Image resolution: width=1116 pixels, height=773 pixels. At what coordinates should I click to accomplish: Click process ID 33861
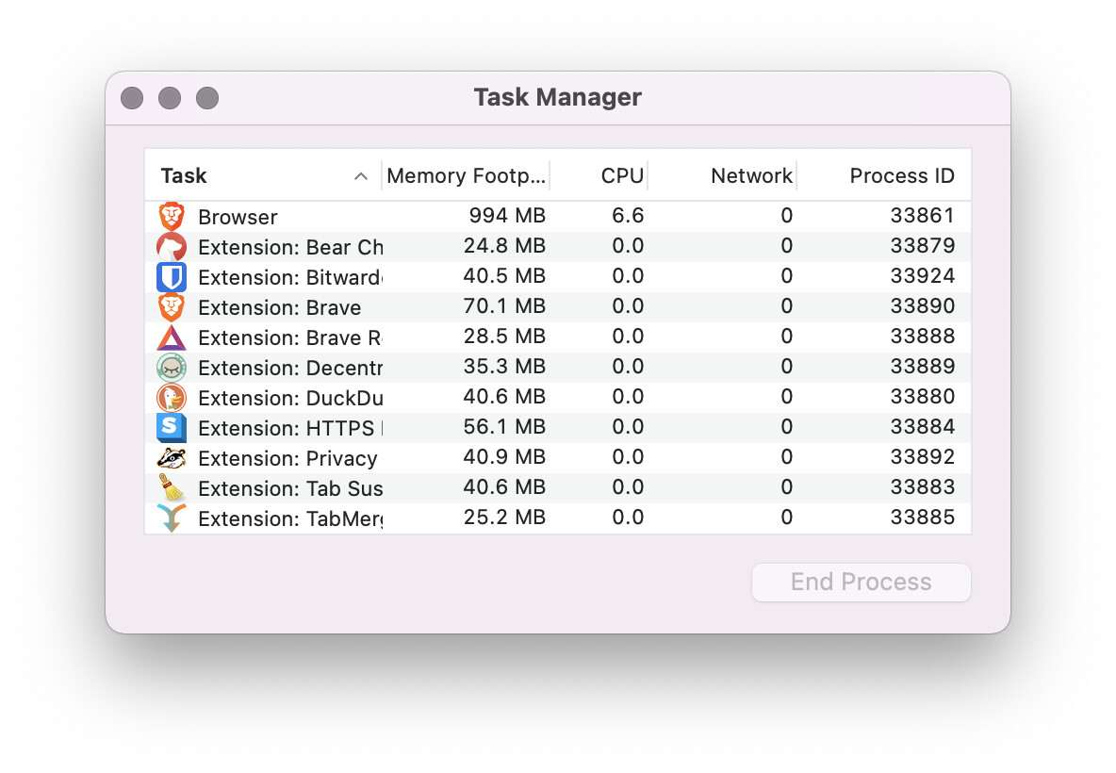coord(923,216)
